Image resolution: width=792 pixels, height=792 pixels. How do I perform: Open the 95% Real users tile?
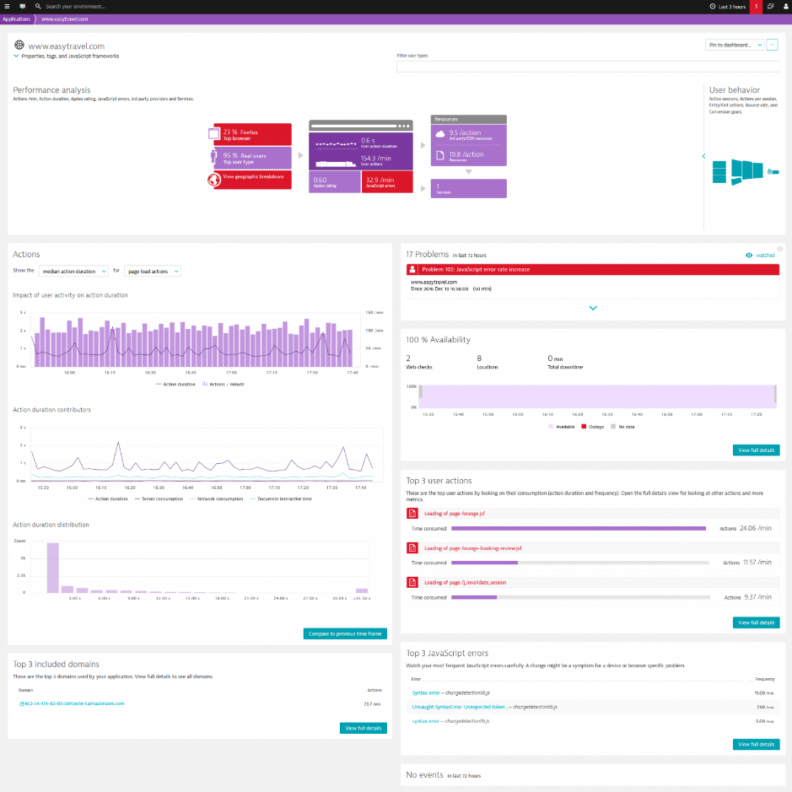(x=251, y=158)
